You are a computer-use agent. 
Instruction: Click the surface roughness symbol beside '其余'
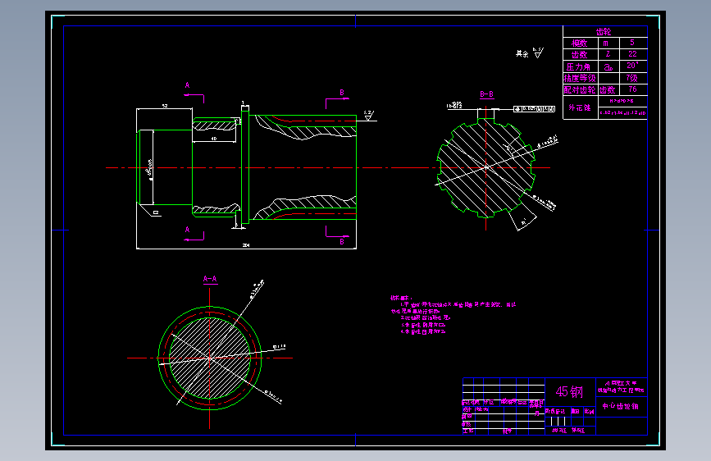[x=538, y=52]
